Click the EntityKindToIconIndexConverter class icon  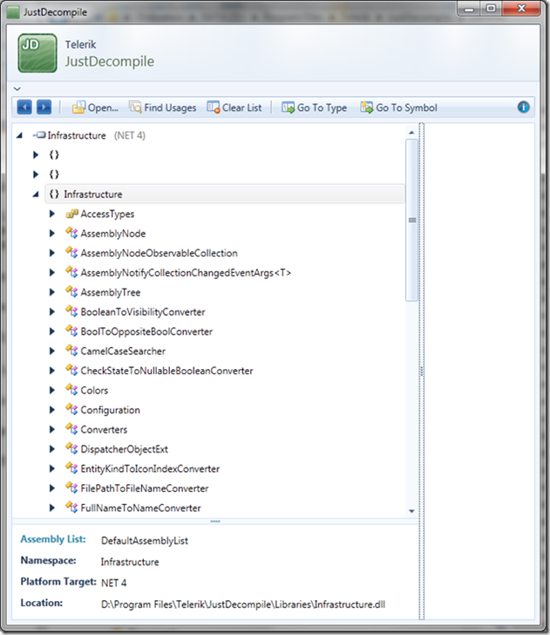click(71, 468)
